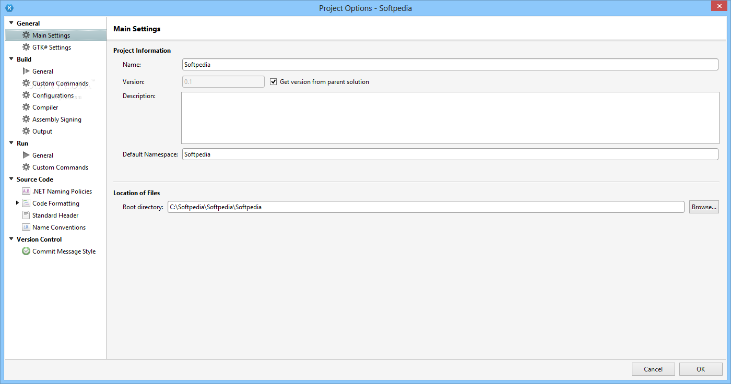Image resolution: width=731 pixels, height=384 pixels.
Task: Open Assembly Signing settings
Action: click(x=56, y=119)
